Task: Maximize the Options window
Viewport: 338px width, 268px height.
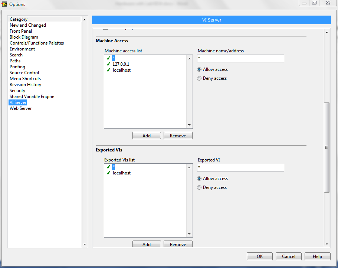Action: coord(314,3)
